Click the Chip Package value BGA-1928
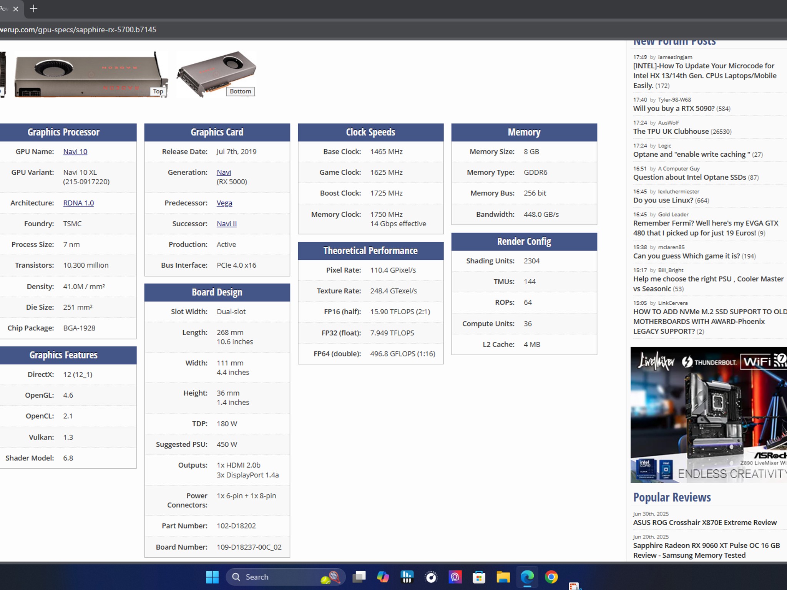The height and width of the screenshot is (590, 787). [79, 328]
